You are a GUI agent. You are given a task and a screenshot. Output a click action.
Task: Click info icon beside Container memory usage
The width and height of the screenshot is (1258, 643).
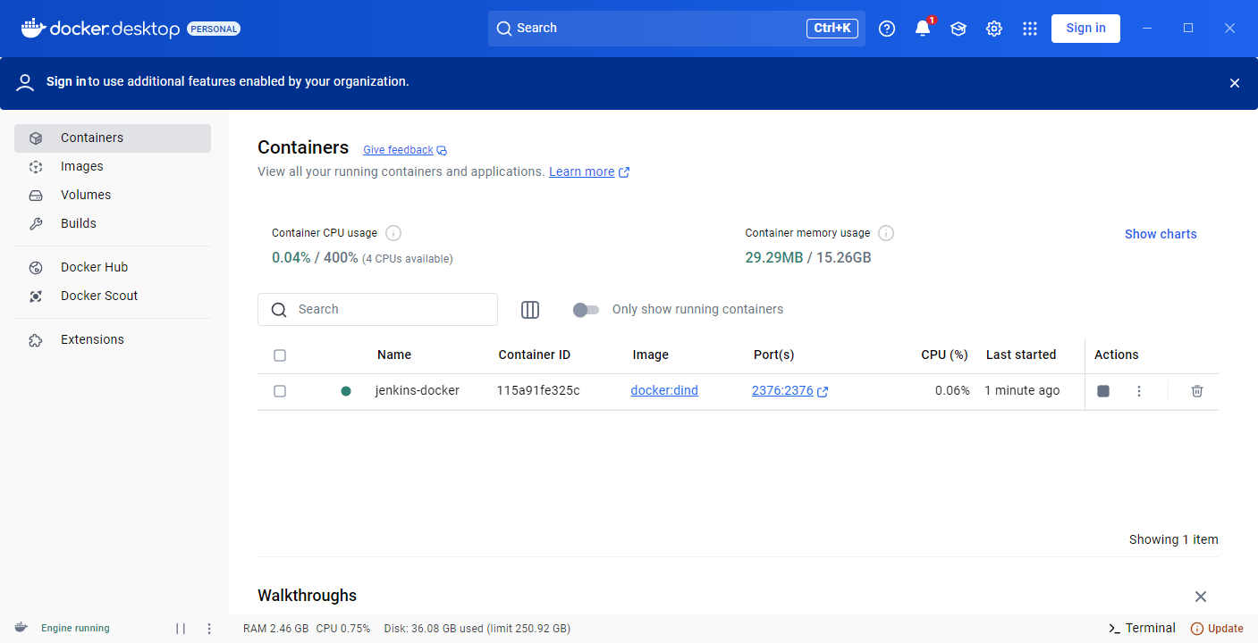pyautogui.click(x=886, y=233)
